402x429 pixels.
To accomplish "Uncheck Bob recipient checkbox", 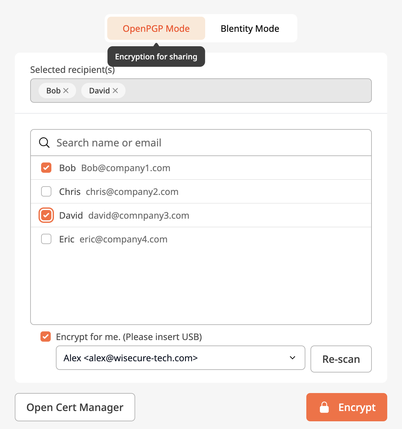I will (46, 168).
